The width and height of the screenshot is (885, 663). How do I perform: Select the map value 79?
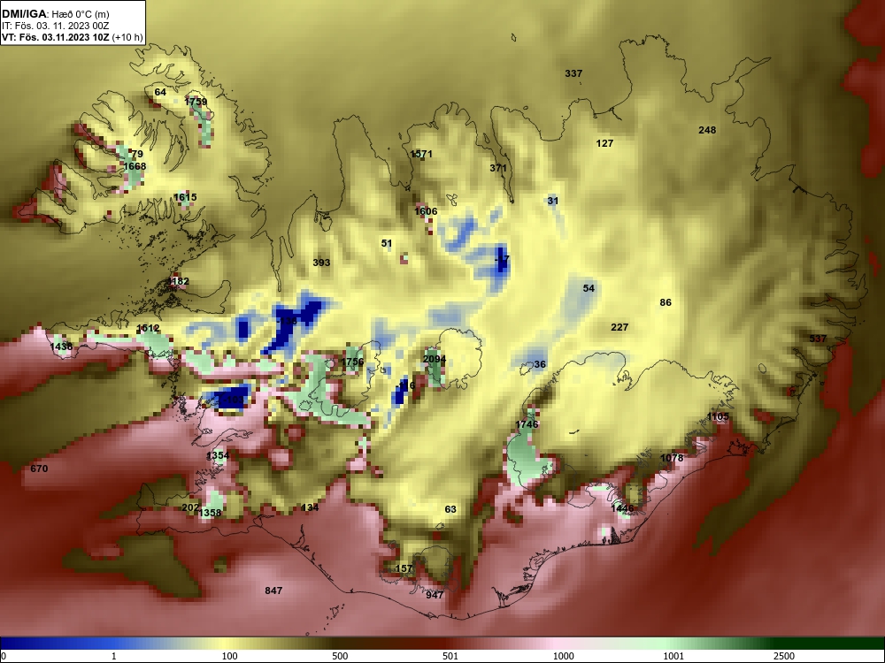(137, 154)
